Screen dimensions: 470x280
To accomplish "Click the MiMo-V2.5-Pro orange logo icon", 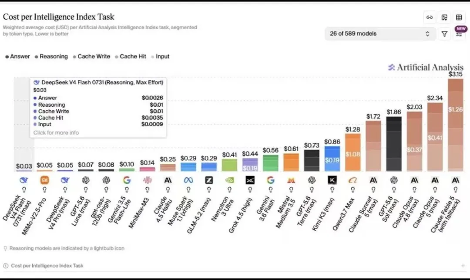I will point(45,180).
